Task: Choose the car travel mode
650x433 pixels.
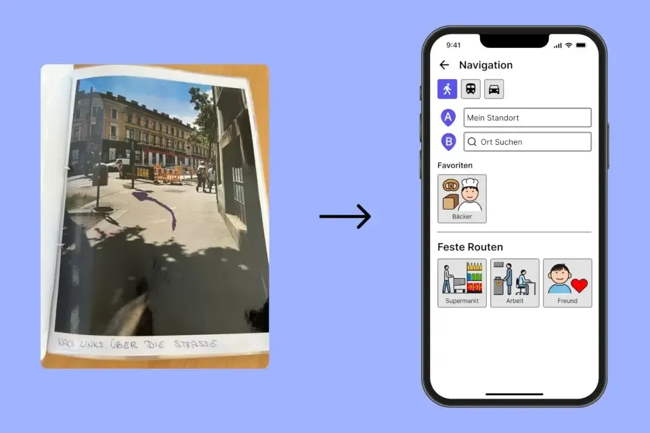Action: point(494,89)
